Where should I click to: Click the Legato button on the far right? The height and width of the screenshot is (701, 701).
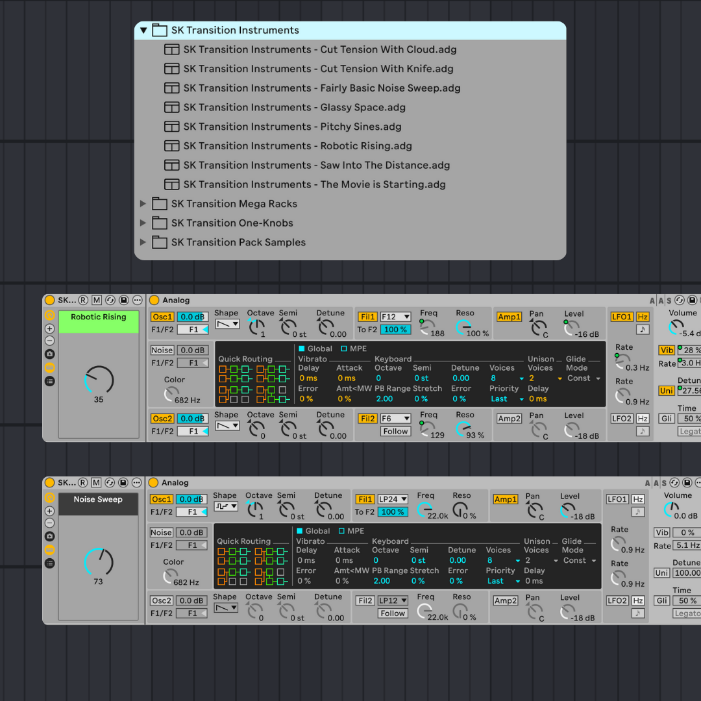(x=687, y=612)
